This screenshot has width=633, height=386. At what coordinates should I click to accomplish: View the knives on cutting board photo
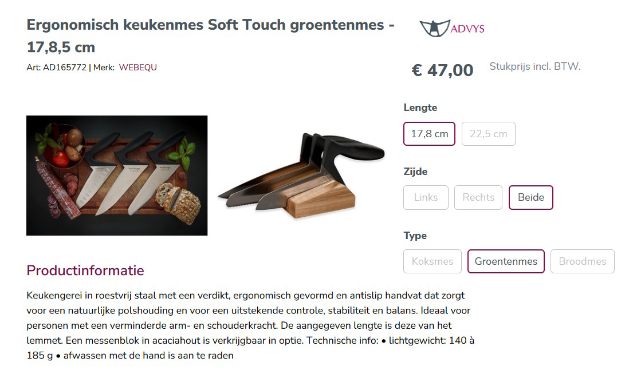tap(116, 175)
